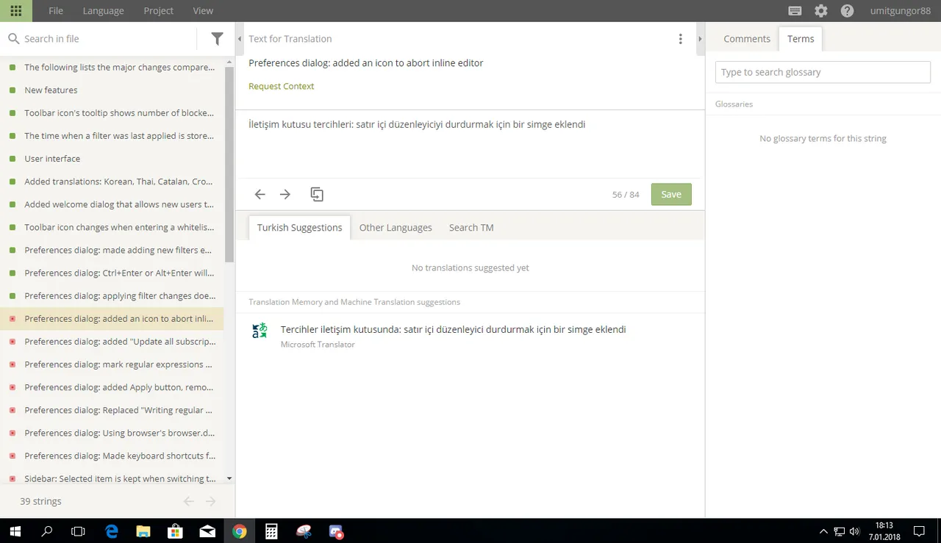Select 'Toolbar icon's tooltip shows number' string

[112, 113]
